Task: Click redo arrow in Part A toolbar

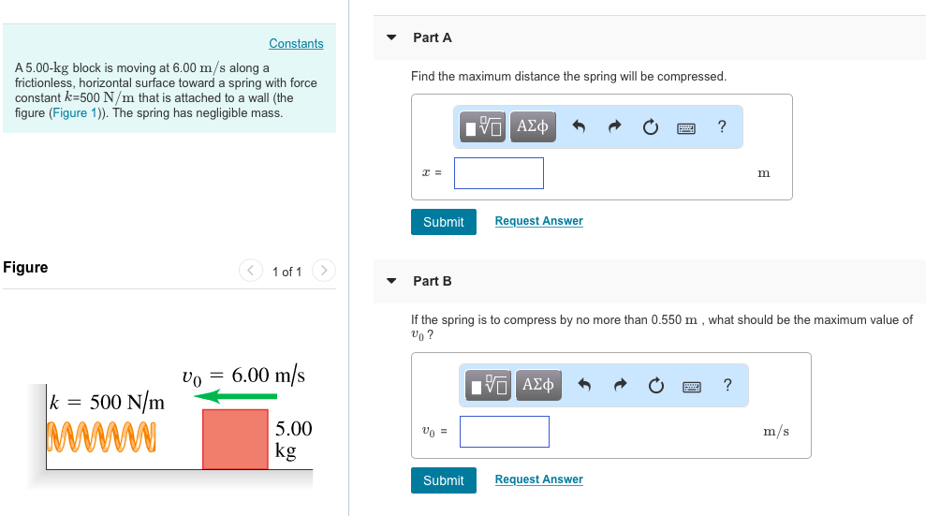Action: 615,128
